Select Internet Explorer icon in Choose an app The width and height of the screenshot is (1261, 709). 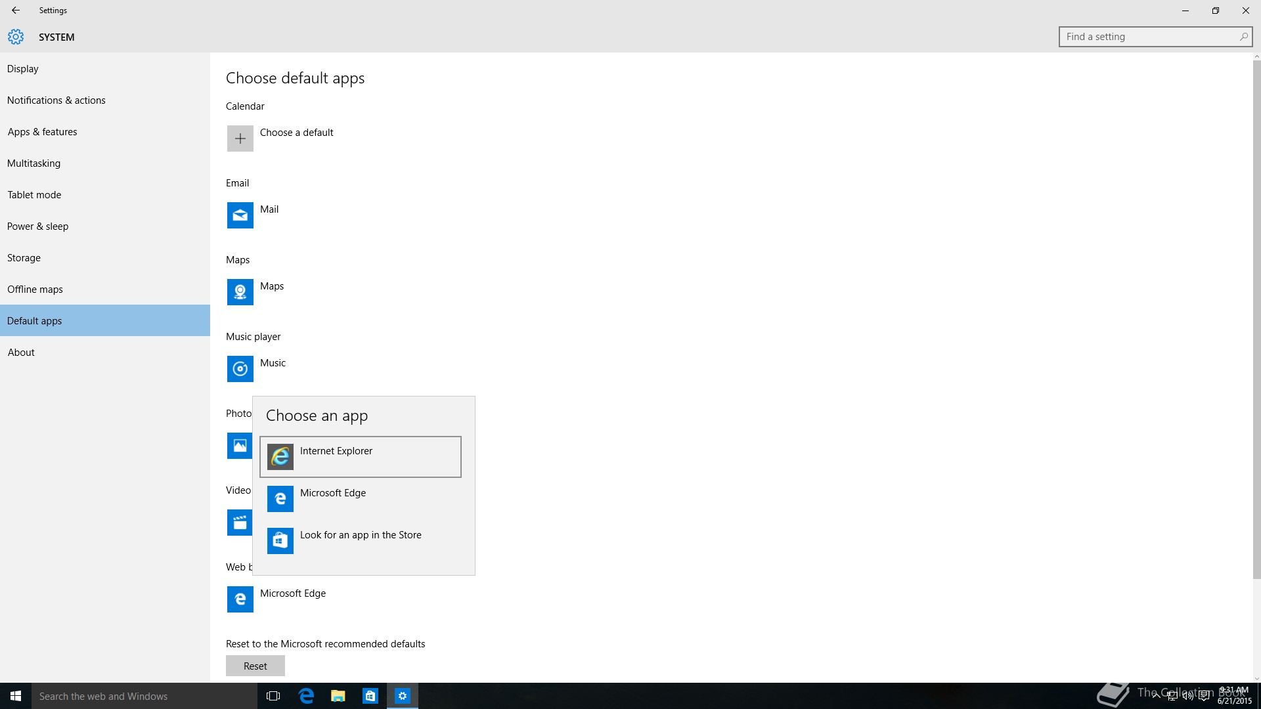coord(280,457)
